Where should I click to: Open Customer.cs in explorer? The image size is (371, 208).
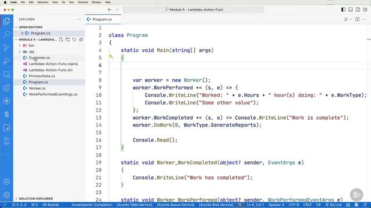coord(39,58)
